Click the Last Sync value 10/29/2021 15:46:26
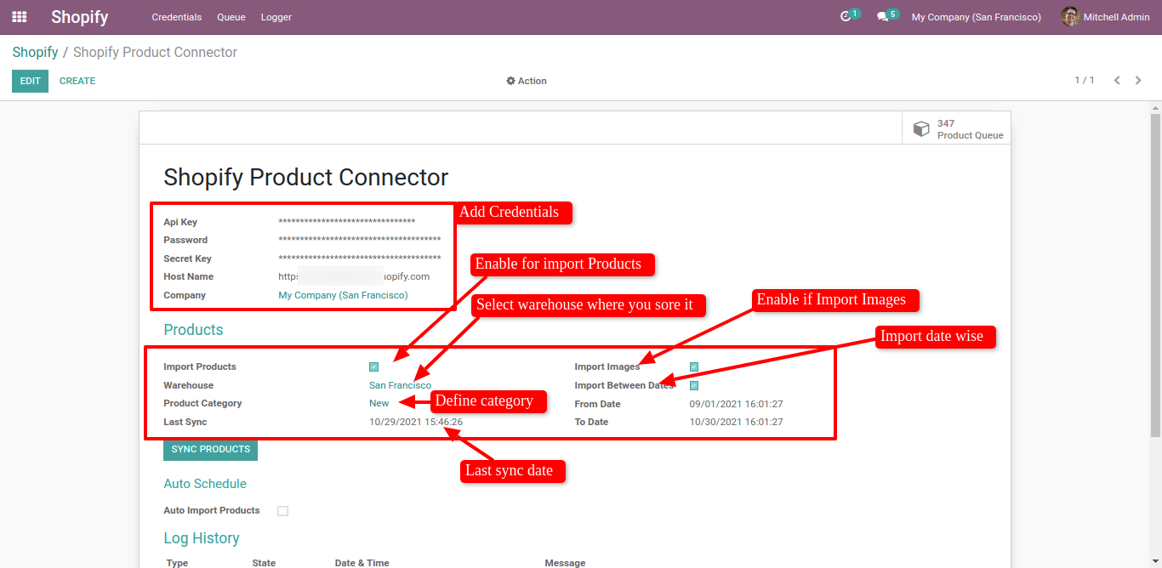 [416, 422]
